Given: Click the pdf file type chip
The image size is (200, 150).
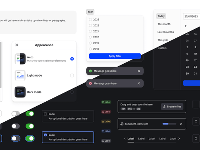Looking at the screenshot, I should point(123,109).
